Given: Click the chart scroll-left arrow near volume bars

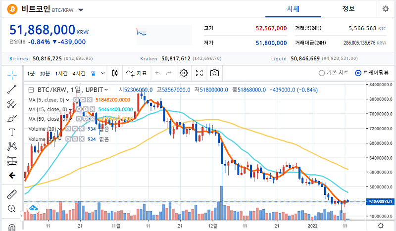Looking at the screenshot, I should tap(22, 216).
